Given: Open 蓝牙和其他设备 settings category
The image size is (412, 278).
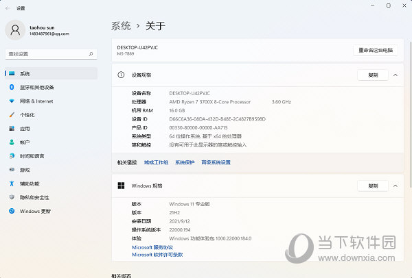Looking at the screenshot, I should point(51,87).
